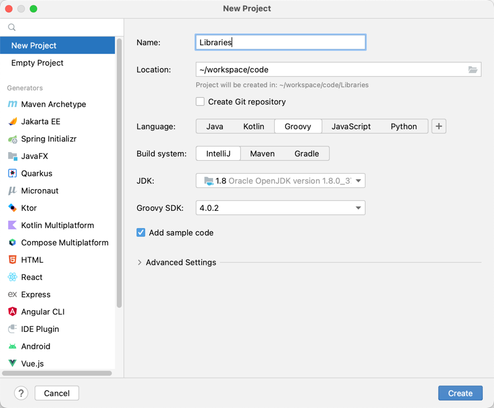Browse for location with the folder icon
This screenshot has width=494, height=408.
coord(472,70)
